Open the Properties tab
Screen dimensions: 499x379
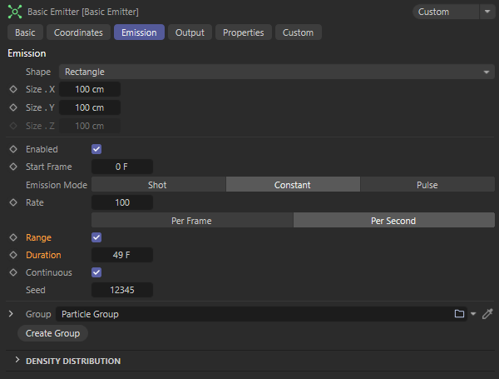(x=243, y=32)
